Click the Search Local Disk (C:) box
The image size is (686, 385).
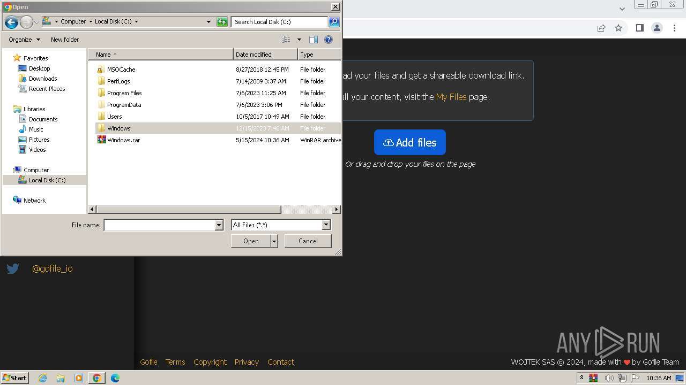point(280,22)
